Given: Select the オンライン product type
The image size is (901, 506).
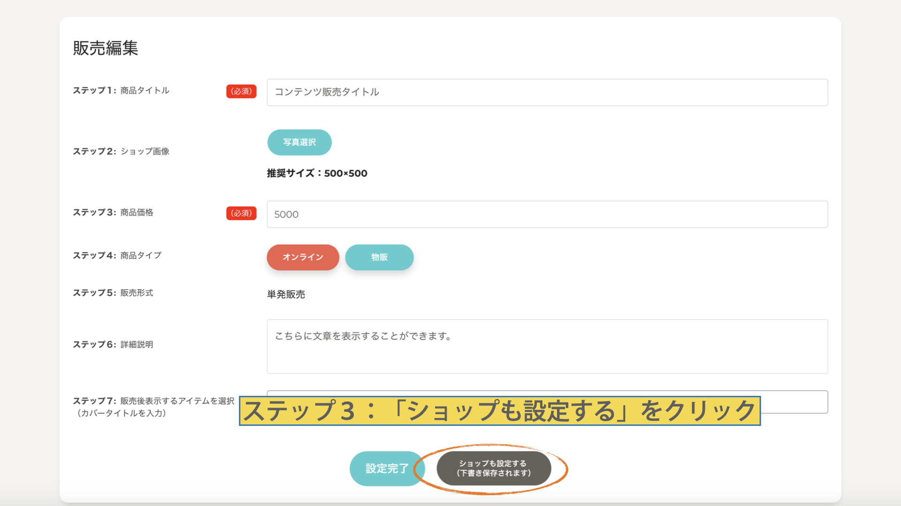Looking at the screenshot, I should tap(303, 257).
